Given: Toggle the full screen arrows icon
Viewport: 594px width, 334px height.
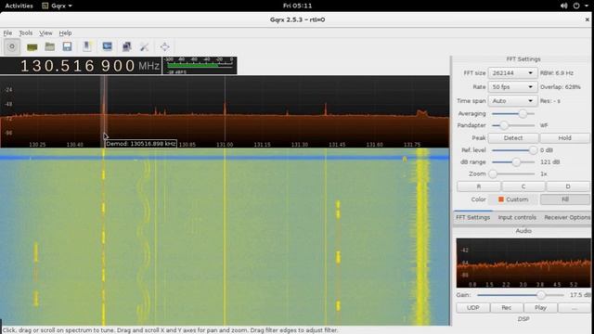Looking at the screenshot, I should (164, 46).
